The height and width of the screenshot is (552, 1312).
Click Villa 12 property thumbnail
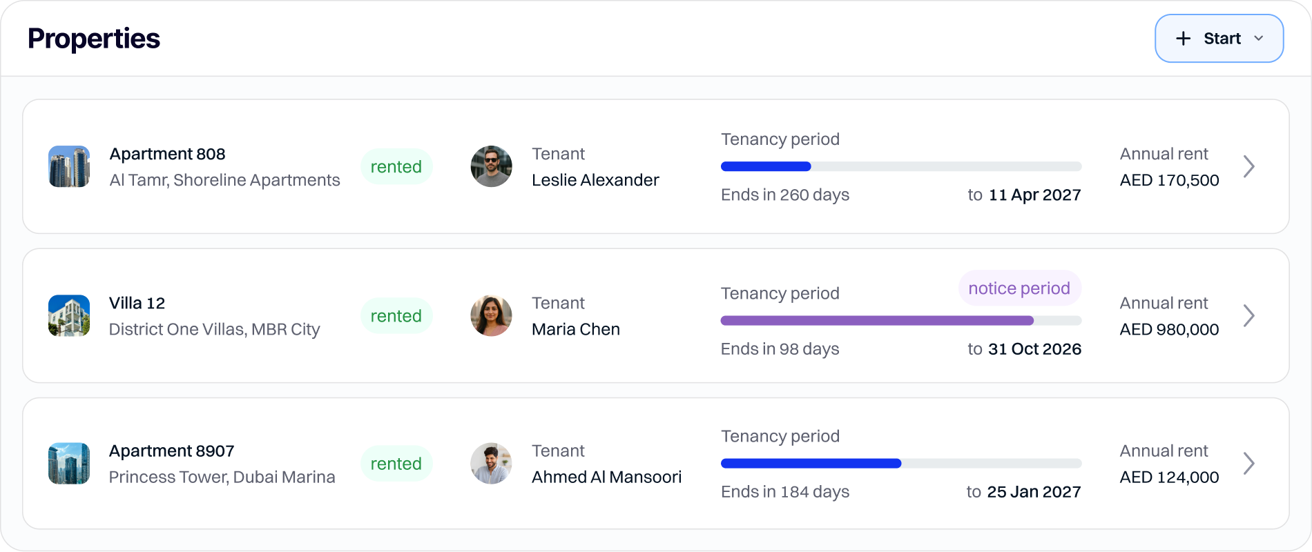pos(69,315)
